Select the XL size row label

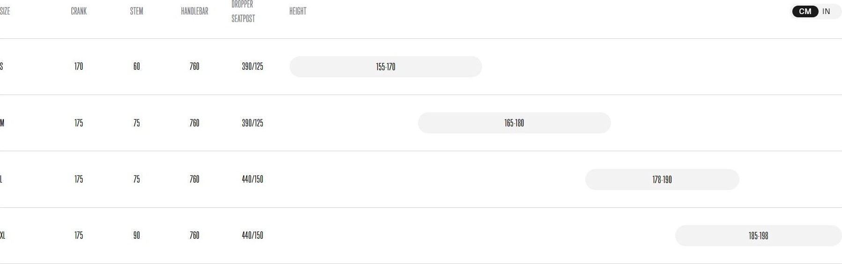pos(3,235)
